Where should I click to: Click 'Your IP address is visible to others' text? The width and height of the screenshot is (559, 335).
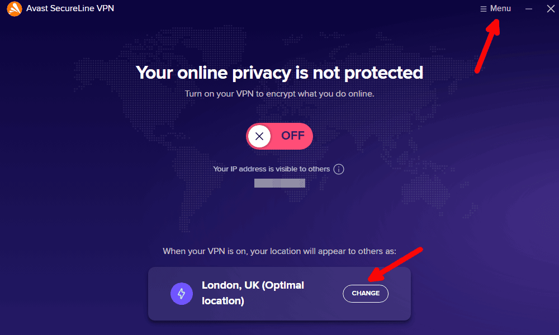271,169
